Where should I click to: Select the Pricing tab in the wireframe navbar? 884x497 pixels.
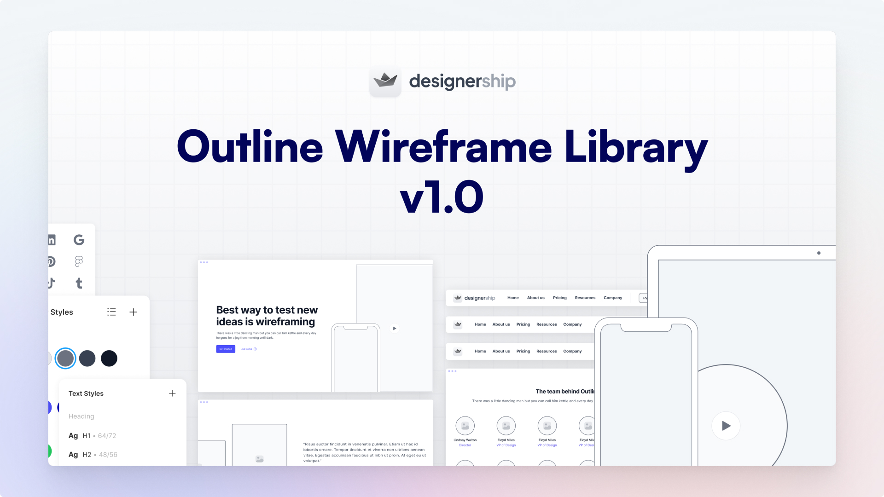click(560, 298)
